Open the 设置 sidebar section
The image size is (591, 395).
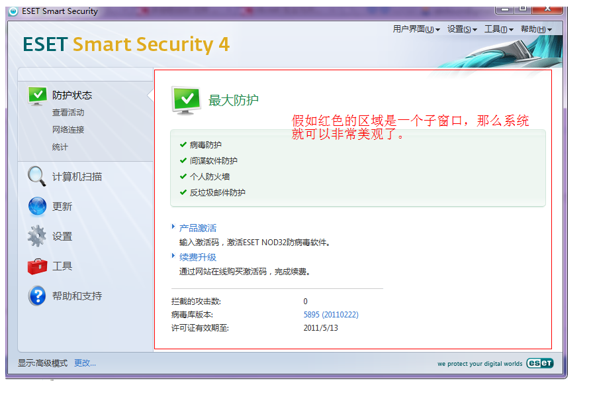pos(62,236)
